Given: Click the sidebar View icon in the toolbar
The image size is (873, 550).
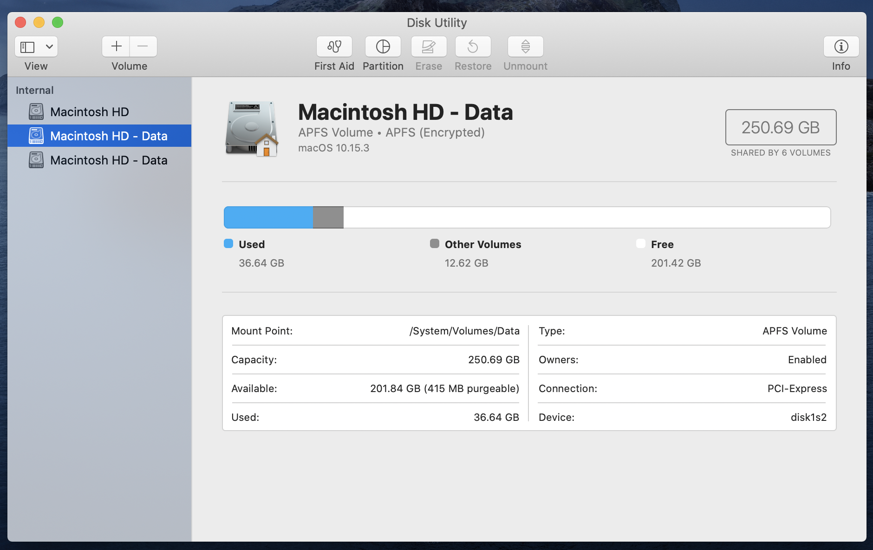Looking at the screenshot, I should point(27,46).
